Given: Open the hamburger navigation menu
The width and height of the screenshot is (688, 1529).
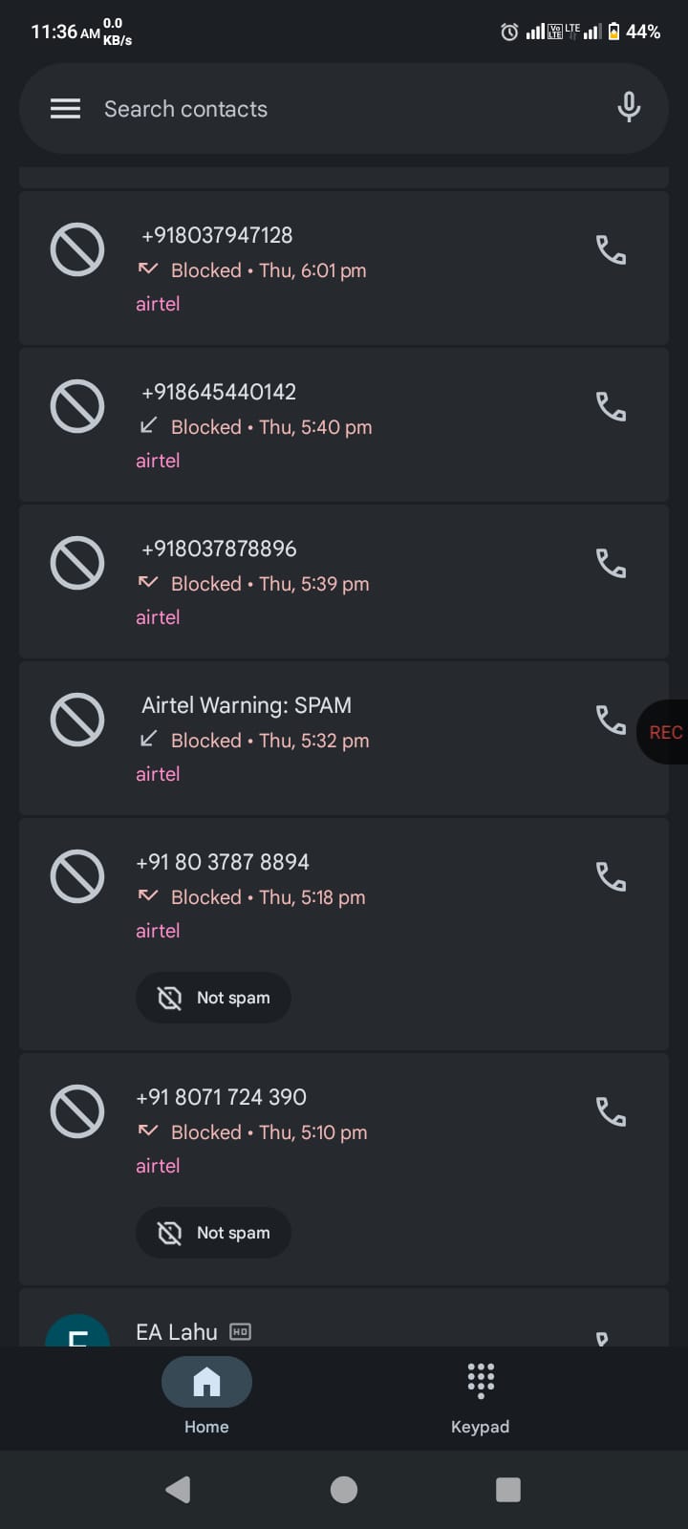Looking at the screenshot, I should (65, 109).
